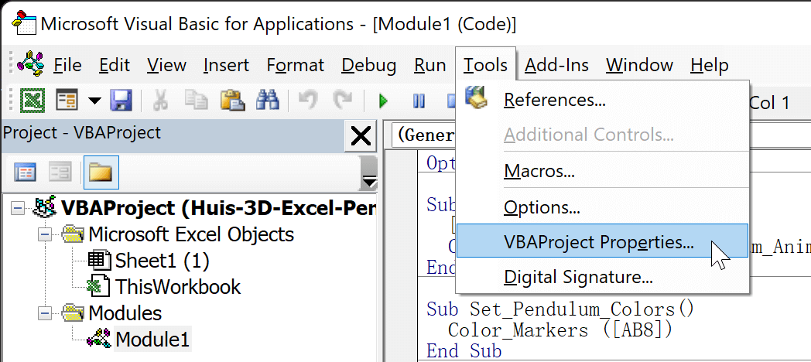Click the Copy toolbar icon

pyautogui.click(x=196, y=101)
